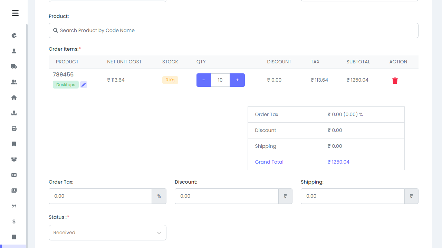Toggle the hamburger menu at the top
This screenshot has width=442, height=248.
(15, 13)
